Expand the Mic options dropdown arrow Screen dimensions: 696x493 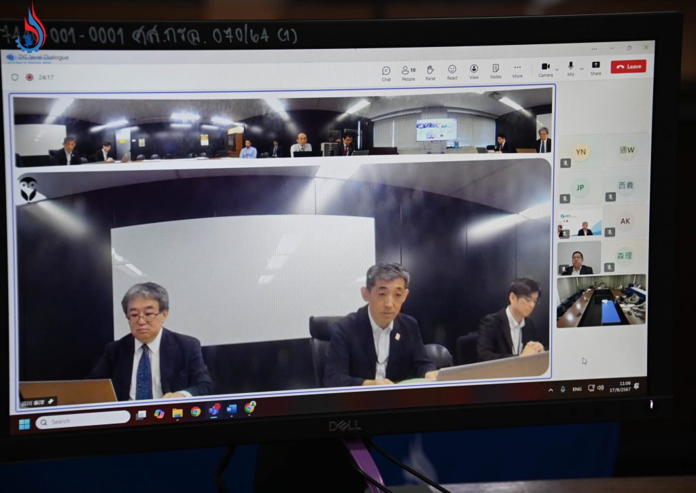(581, 68)
